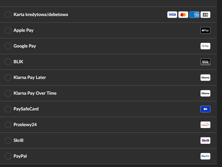Click the 'Apple Pay' label text

(23, 30)
